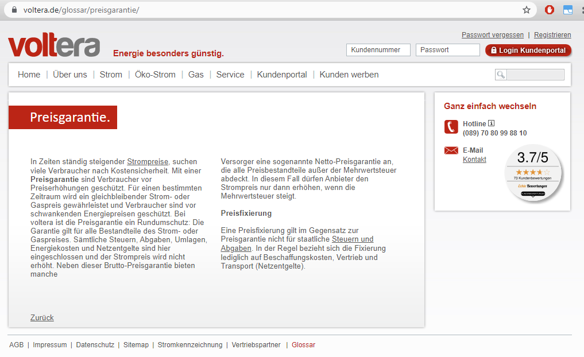Viewport: 584px width, 357px height.
Task: View the site info padlock icon
Action: (14, 10)
